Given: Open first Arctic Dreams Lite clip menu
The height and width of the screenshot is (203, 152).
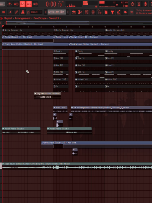Looking at the screenshot, I should tap(3, 30).
